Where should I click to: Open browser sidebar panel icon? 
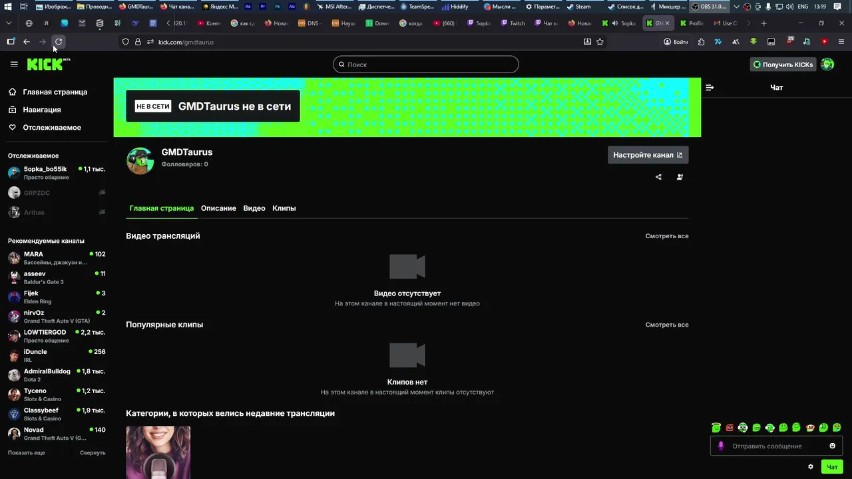pos(11,41)
